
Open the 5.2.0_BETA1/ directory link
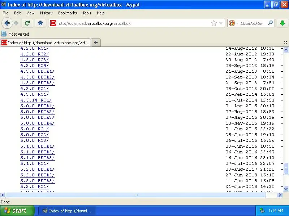click(x=38, y=169)
